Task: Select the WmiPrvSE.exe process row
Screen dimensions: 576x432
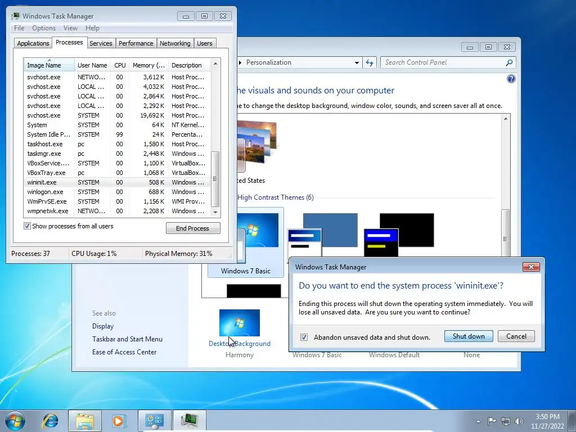Action: point(117,201)
